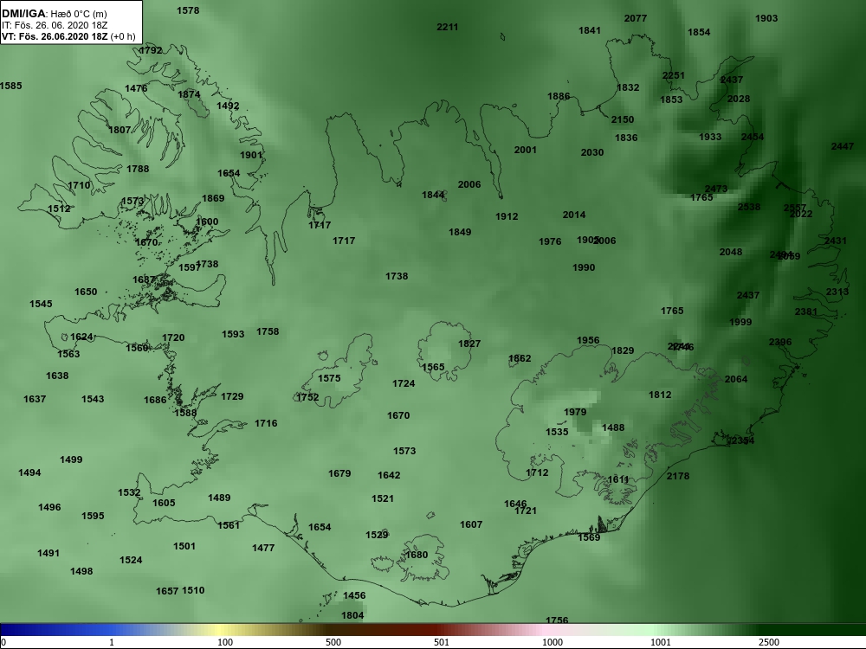
Task: Click the 2500 color scale label
Action: (x=769, y=642)
